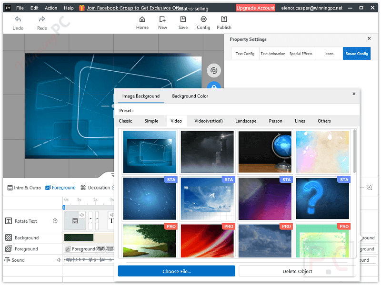The width and height of the screenshot is (381, 285).
Task: Open the Help menu
Action: 69,8
